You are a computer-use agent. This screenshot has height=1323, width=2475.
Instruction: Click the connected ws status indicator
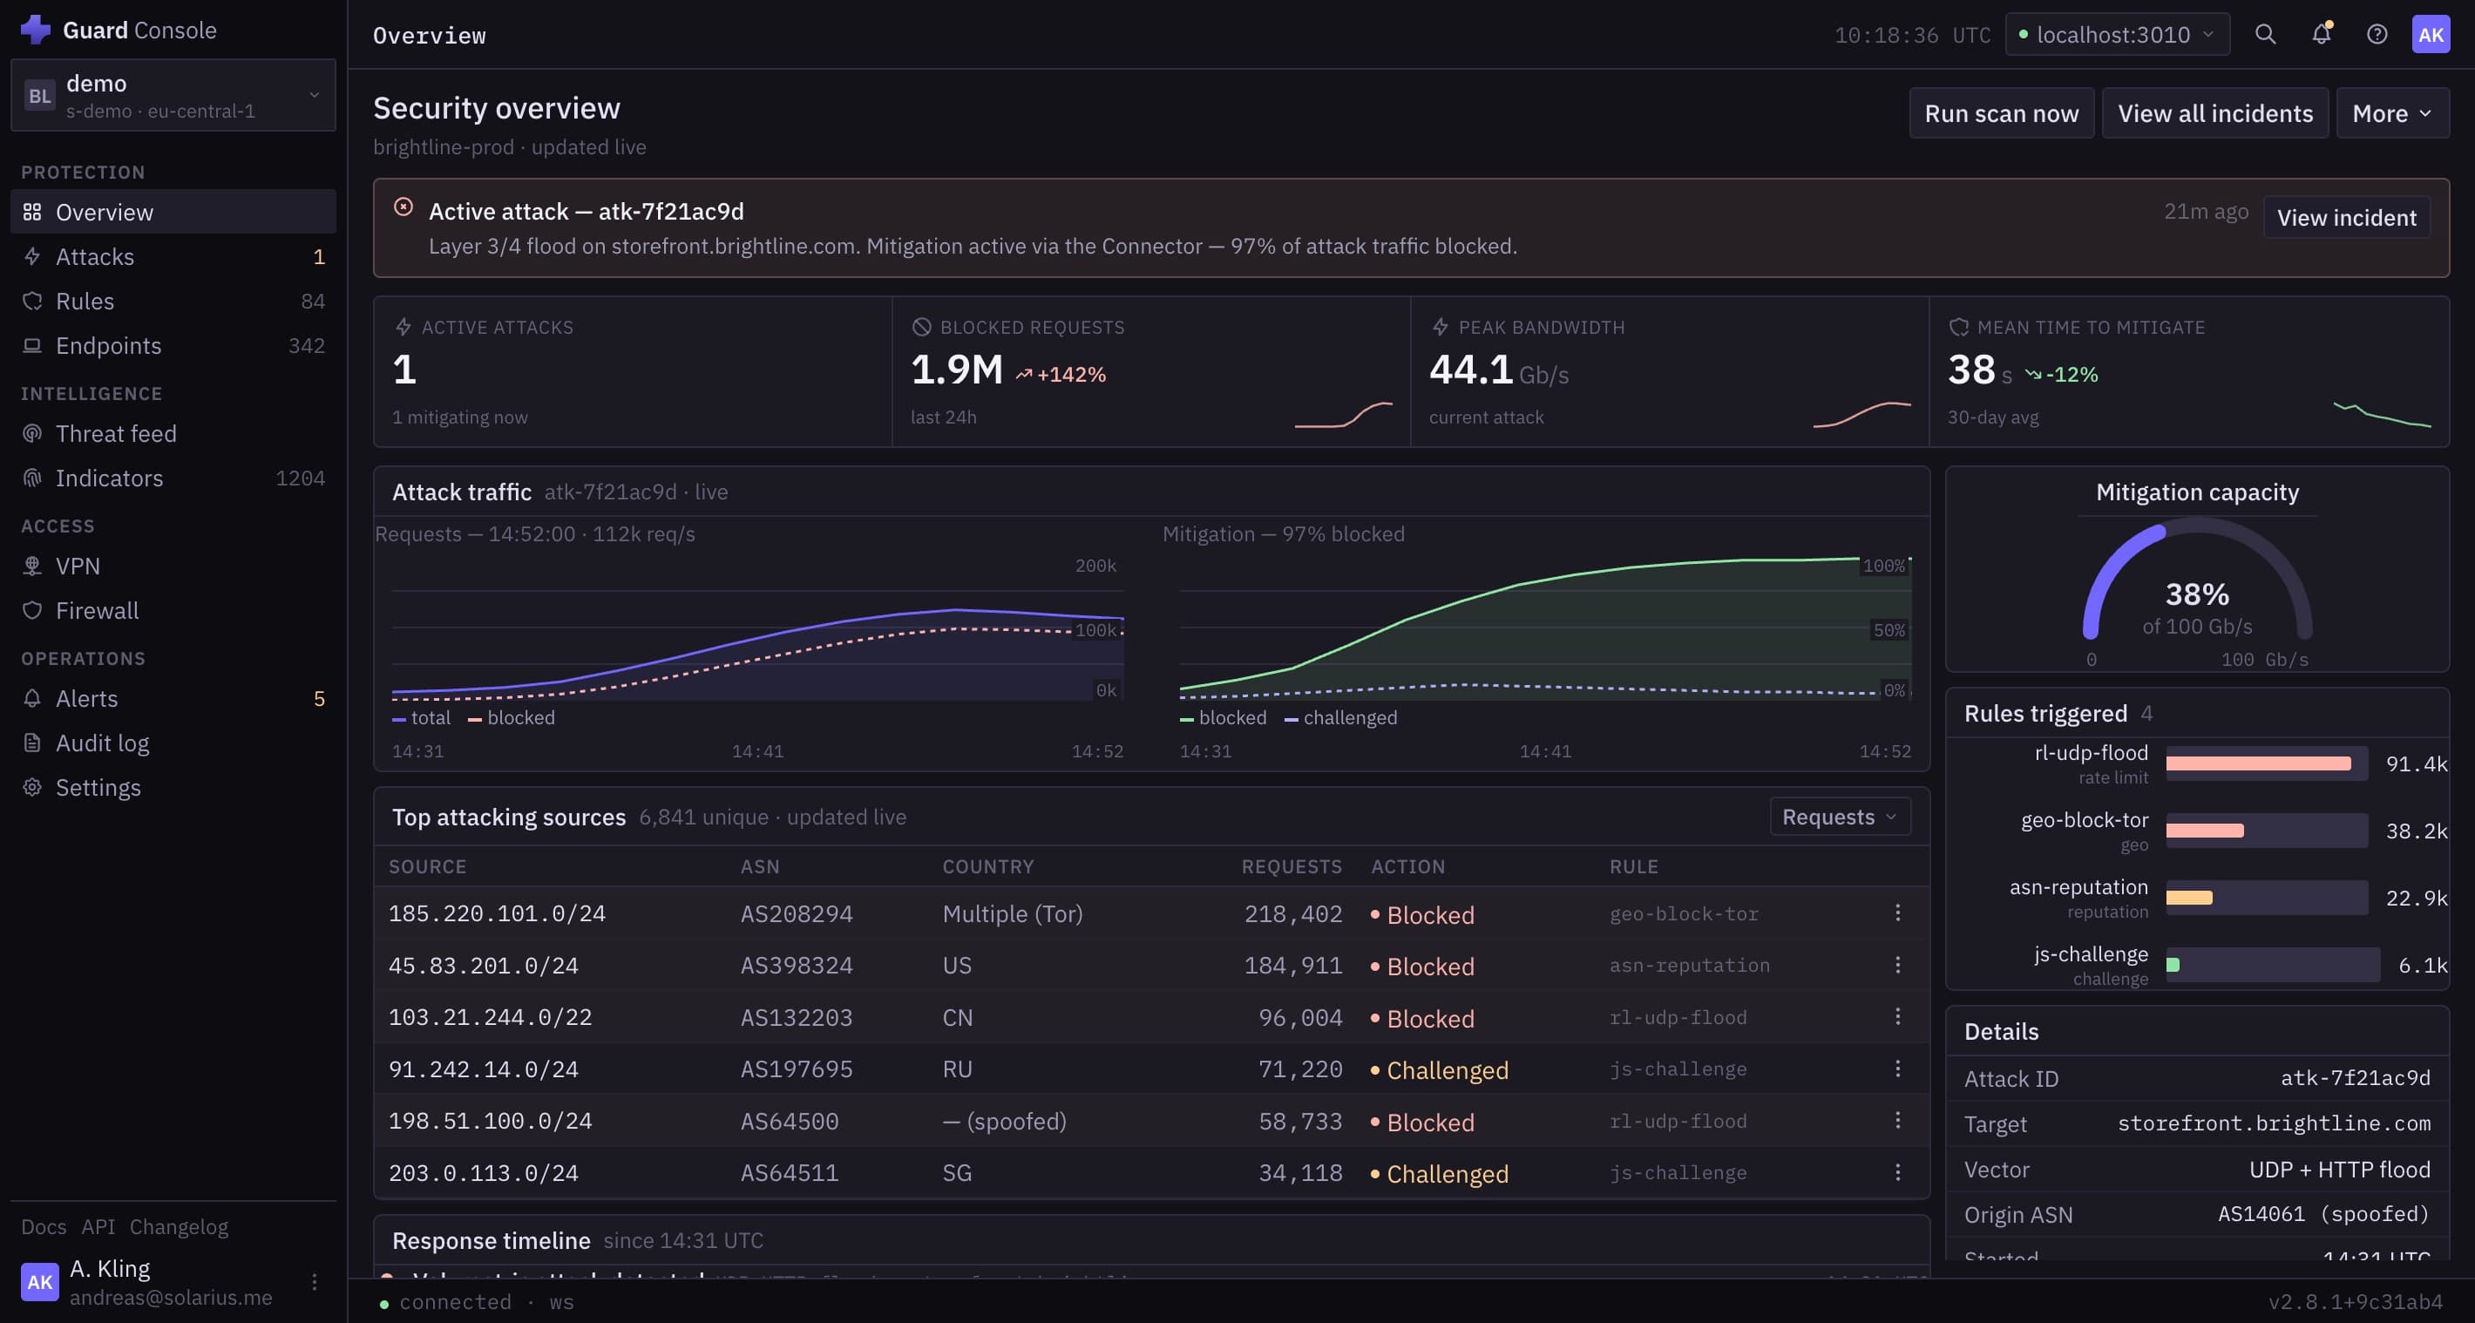[x=477, y=1302]
